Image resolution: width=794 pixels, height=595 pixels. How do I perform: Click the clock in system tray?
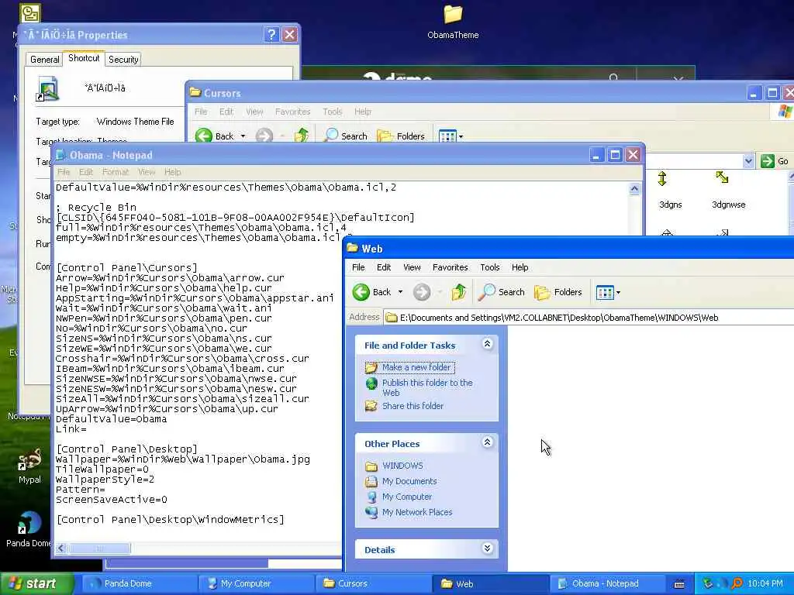(x=765, y=584)
